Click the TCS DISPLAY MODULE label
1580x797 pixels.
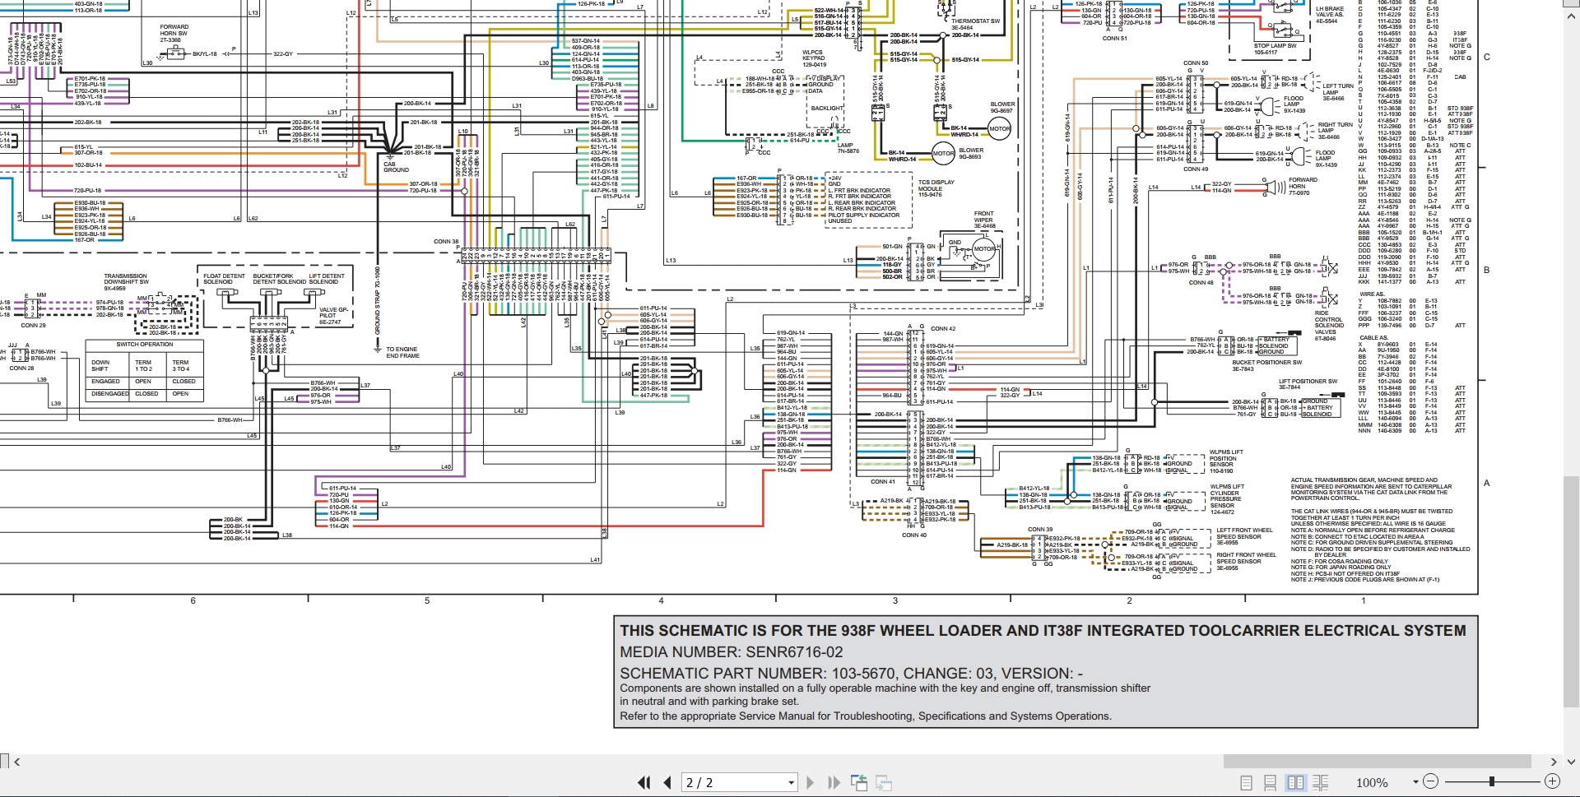click(x=936, y=188)
